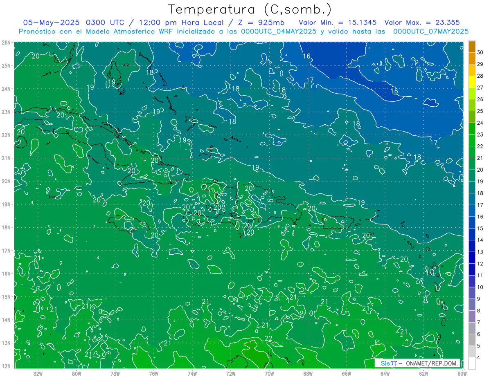Click the "17N" latitude axis label
The width and height of the screenshot is (491, 379).
[6, 250]
